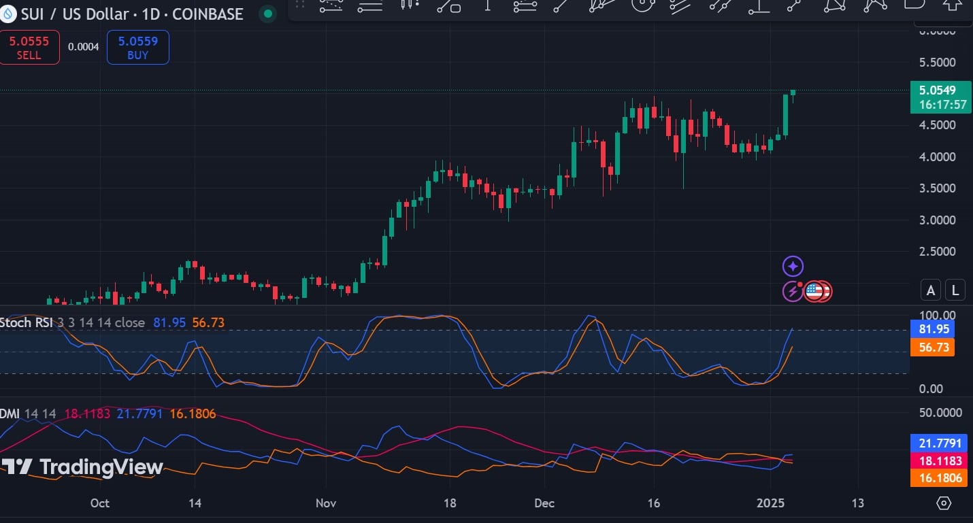Click the SELL button at 5.0555
This screenshot has height=523, width=973.
pyautogui.click(x=29, y=48)
